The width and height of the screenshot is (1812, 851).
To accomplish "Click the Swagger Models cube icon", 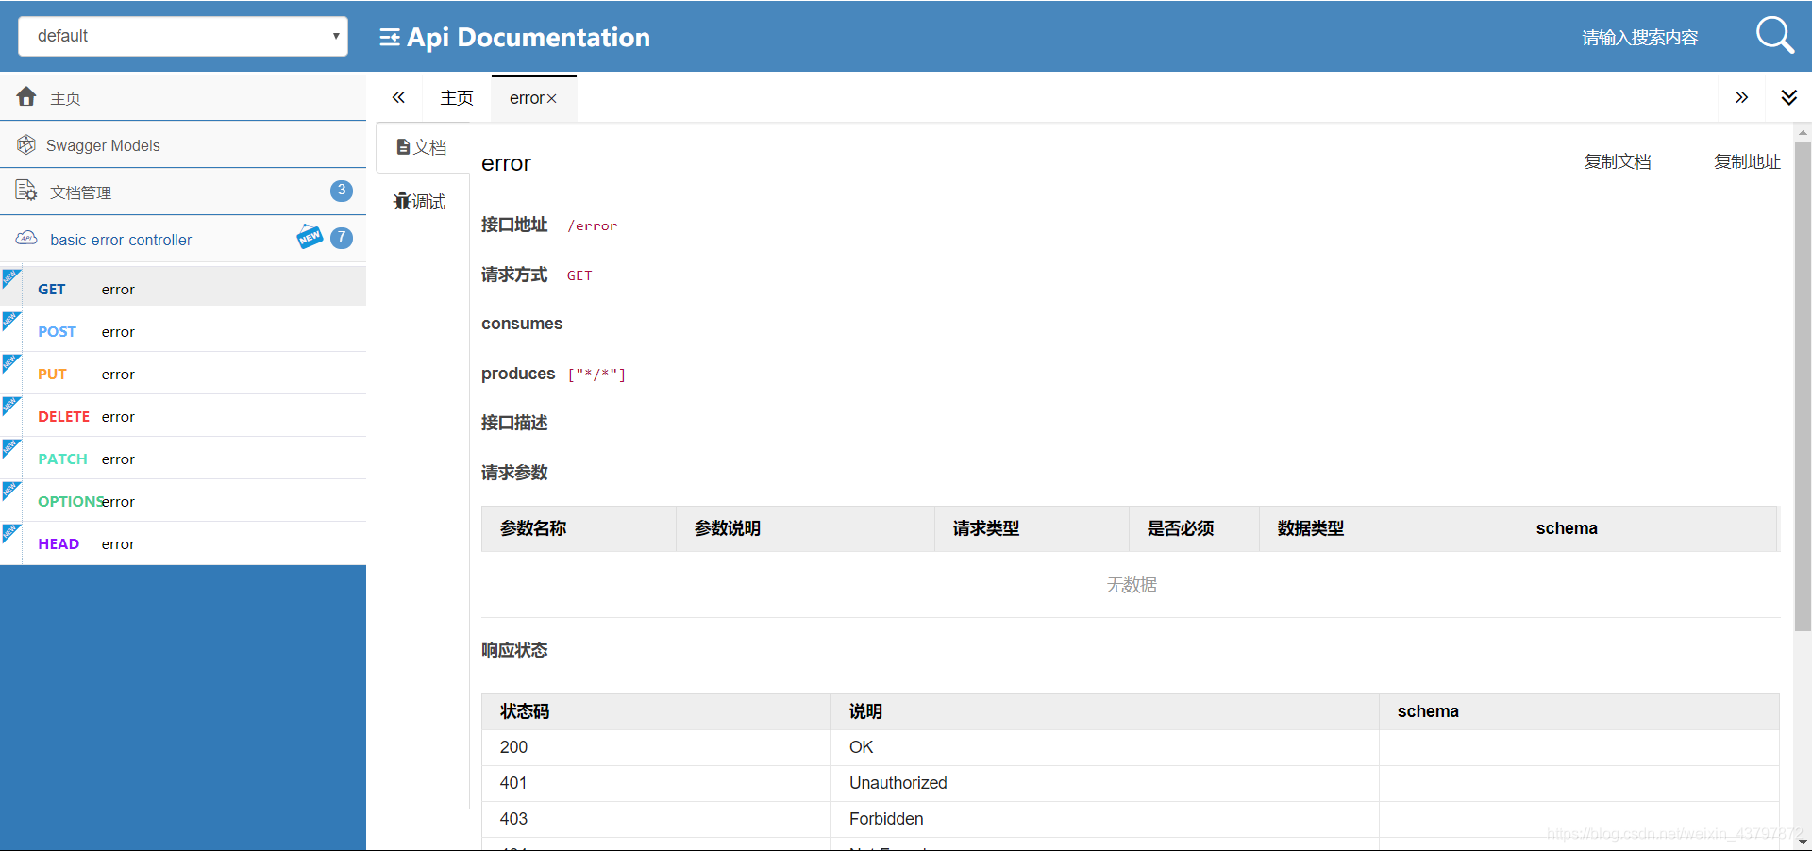I will tap(26, 144).
